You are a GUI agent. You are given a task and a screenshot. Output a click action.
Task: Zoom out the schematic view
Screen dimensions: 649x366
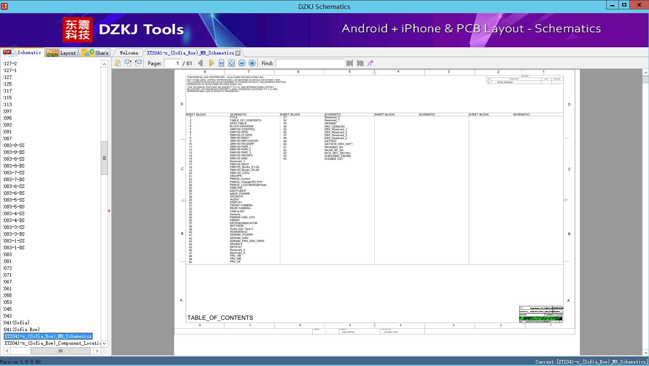(x=242, y=63)
